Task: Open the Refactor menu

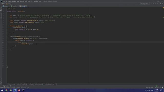Action: pos(22,1)
